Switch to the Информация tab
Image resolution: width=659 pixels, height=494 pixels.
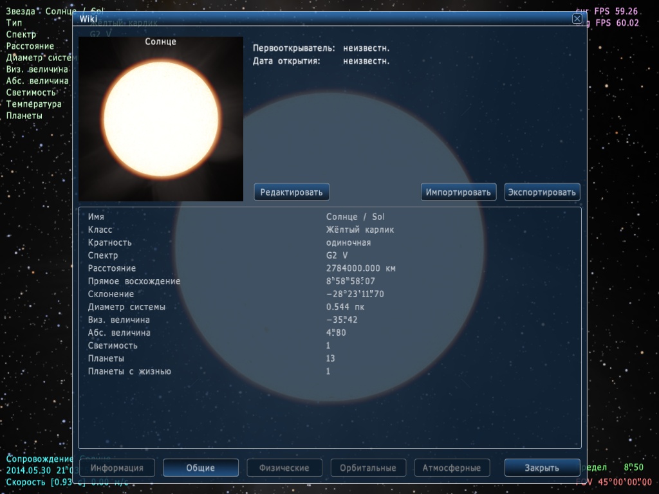point(117,468)
